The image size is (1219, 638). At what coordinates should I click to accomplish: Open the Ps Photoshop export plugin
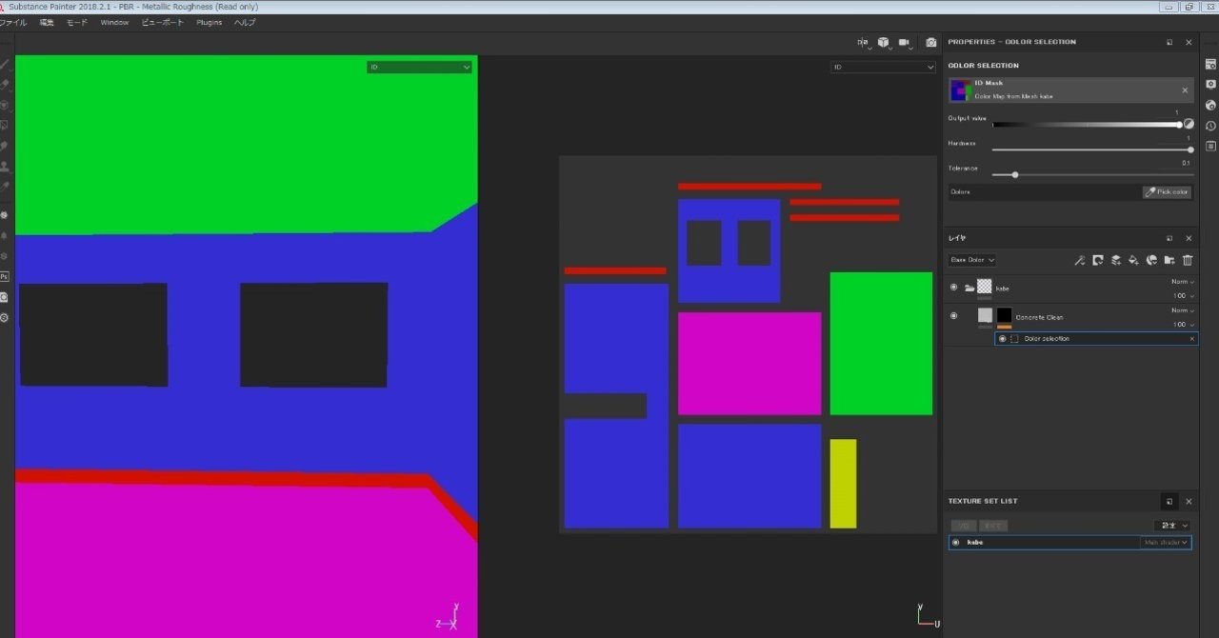point(4,276)
